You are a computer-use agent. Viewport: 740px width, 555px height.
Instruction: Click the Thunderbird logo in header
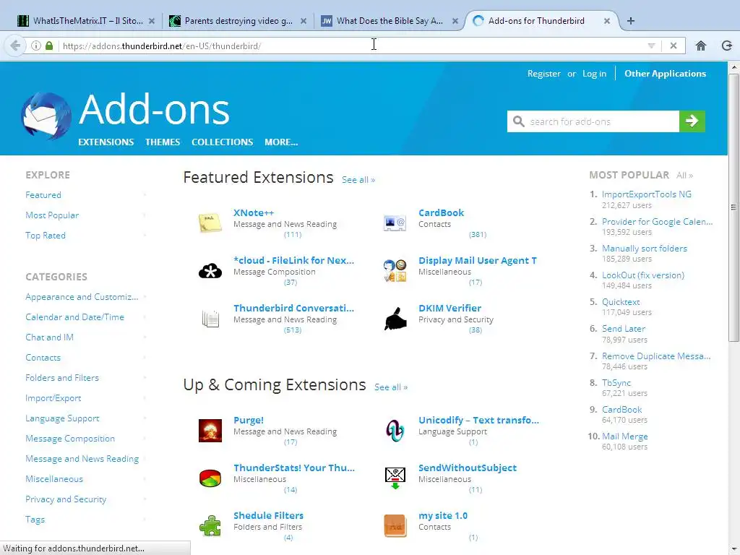(46, 116)
